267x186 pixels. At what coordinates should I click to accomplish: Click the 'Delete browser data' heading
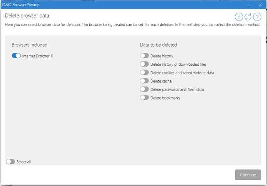[27, 16]
